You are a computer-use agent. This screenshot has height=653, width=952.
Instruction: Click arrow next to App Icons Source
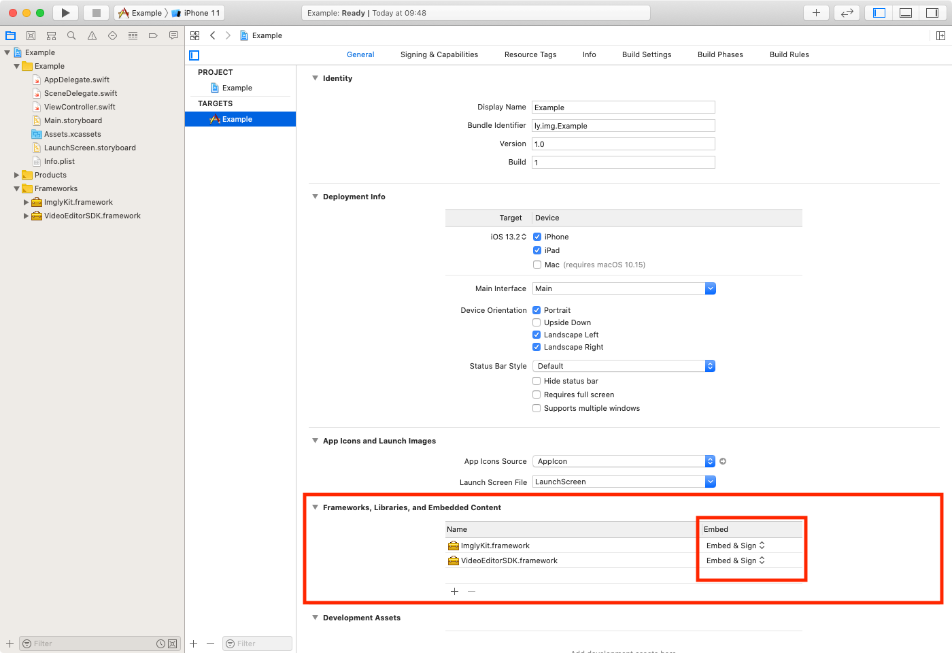pos(723,461)
